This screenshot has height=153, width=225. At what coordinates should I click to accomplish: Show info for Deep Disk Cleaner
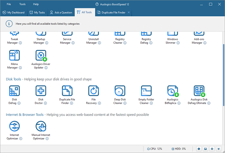125,103
